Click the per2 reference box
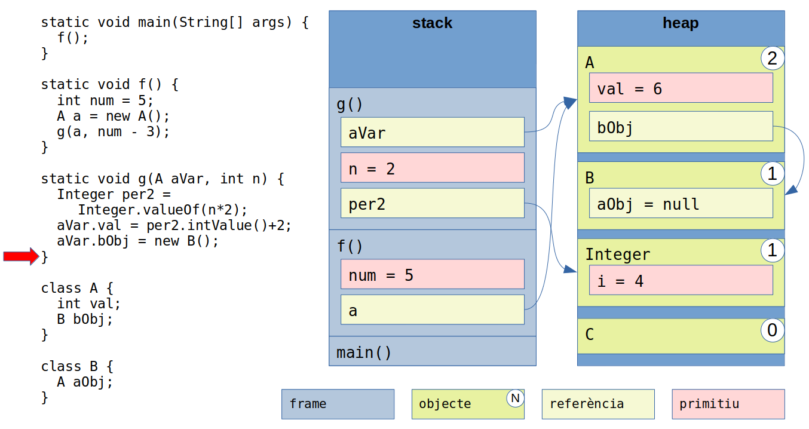This screenshot has height=429, width=809. tap(432, 204)
